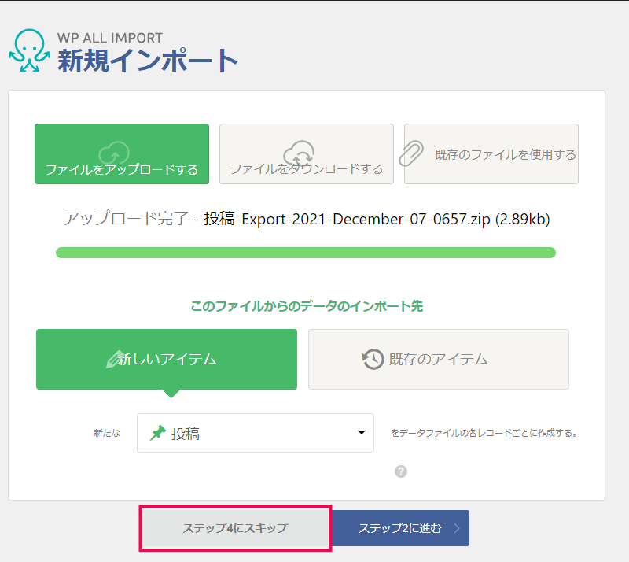
Task: Select 既存のファイルを使用する option
Action: 491,153
